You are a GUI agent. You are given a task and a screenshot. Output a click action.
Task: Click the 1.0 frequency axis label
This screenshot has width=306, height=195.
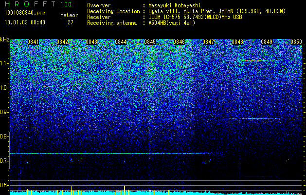[4, 88]
